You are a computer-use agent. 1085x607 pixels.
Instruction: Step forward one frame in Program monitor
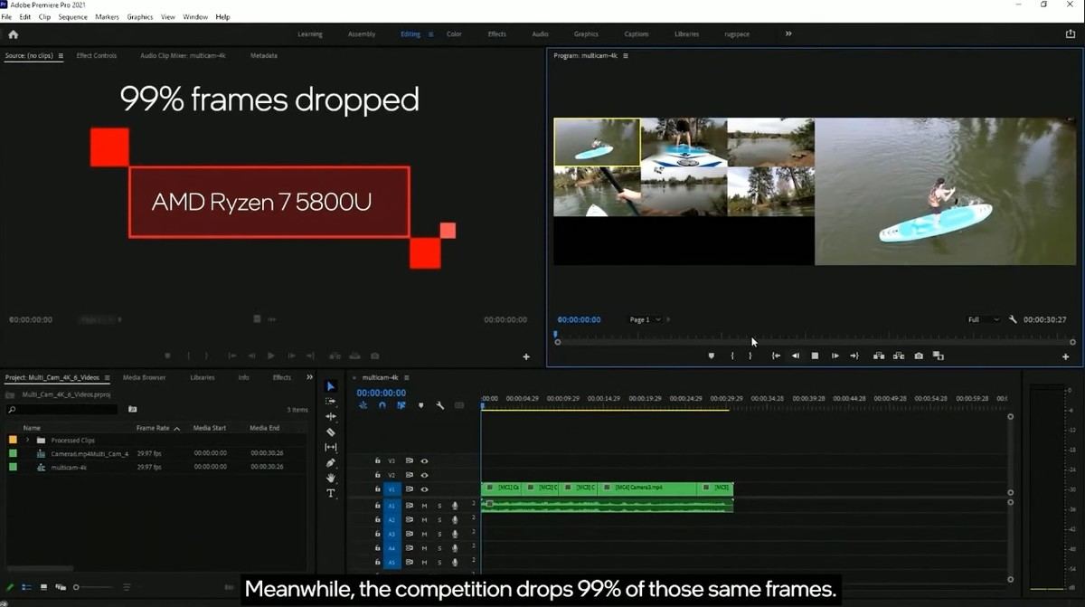(x=835, y=356)
